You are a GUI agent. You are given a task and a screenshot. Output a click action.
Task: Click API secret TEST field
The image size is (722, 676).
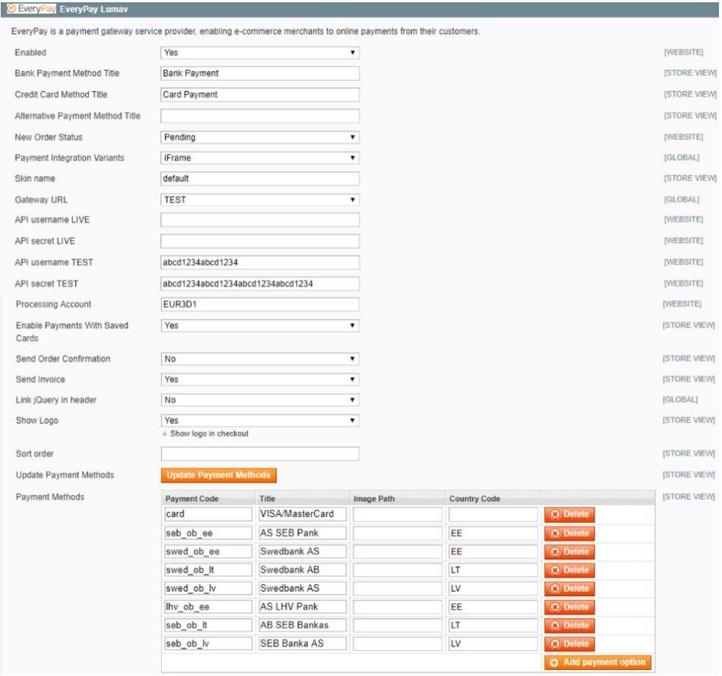tap(259, 284)
